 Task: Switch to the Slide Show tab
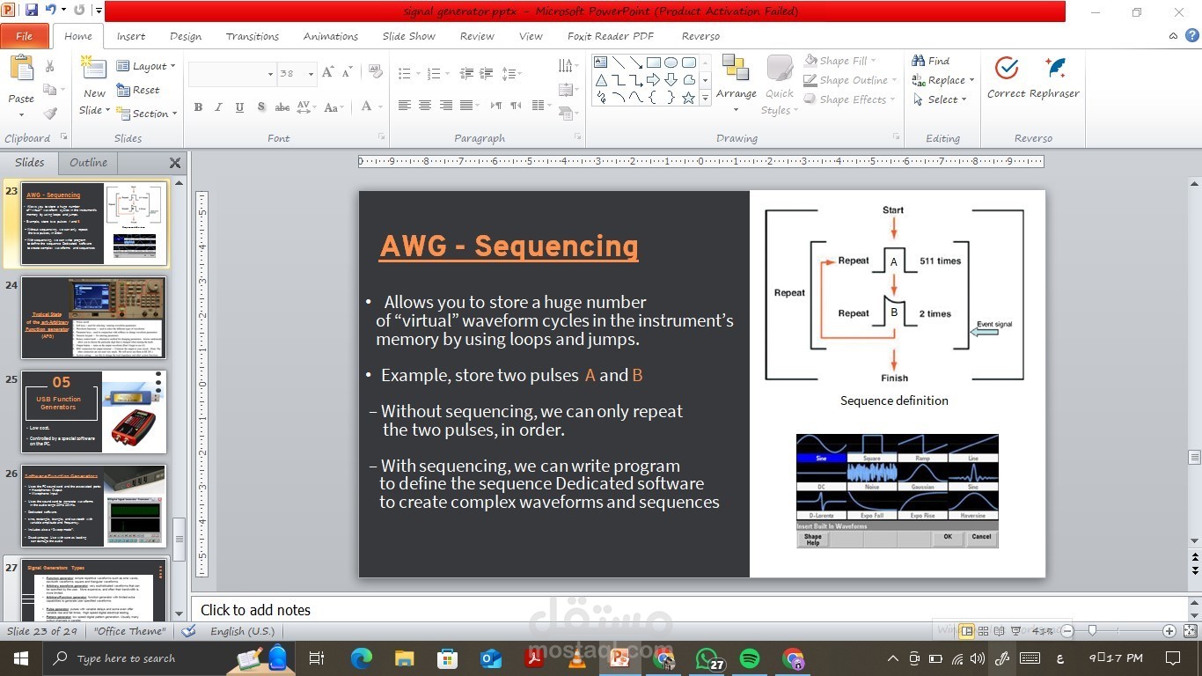tap(409, 36)
